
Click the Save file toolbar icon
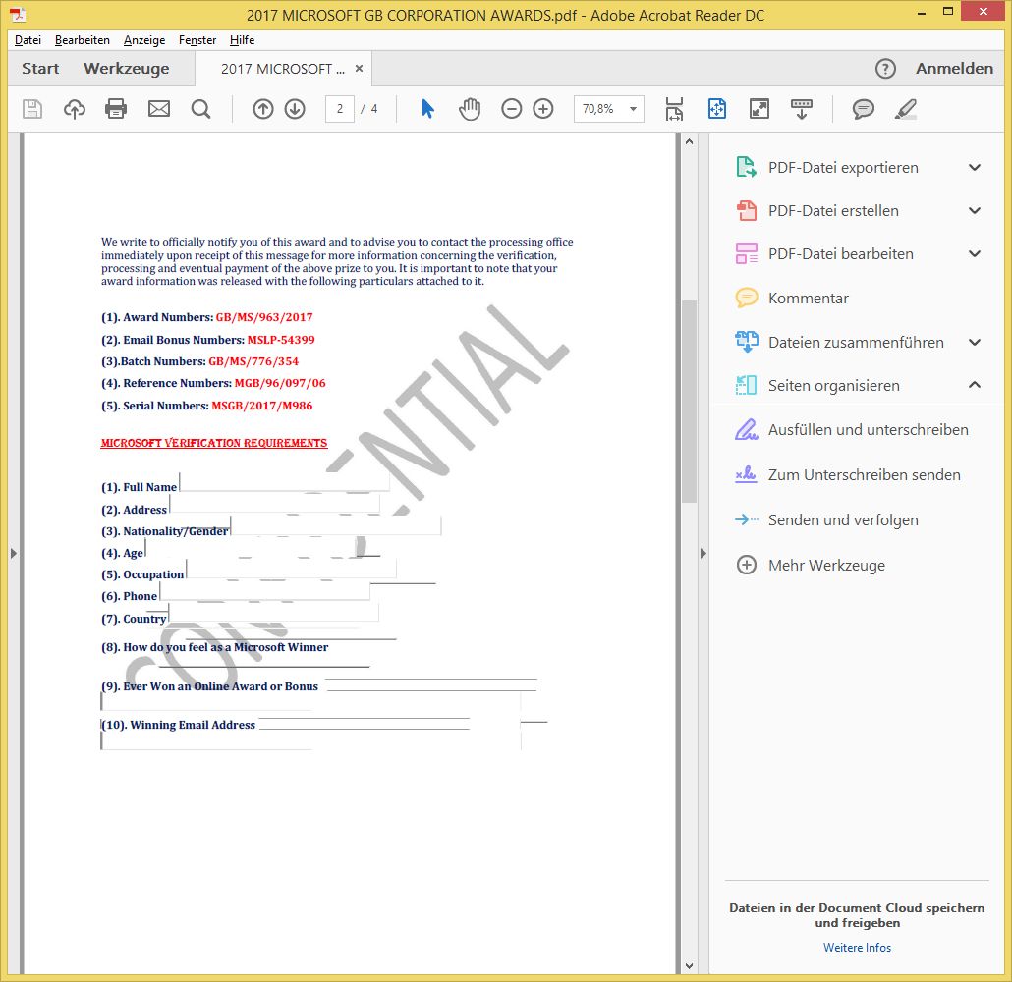(x=32, y=109)
